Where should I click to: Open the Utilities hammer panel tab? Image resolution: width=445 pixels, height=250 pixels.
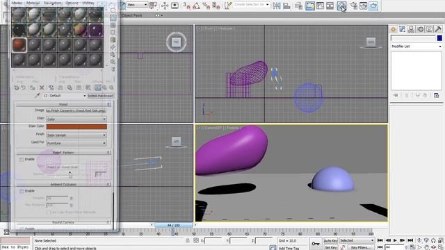[438, 29]
